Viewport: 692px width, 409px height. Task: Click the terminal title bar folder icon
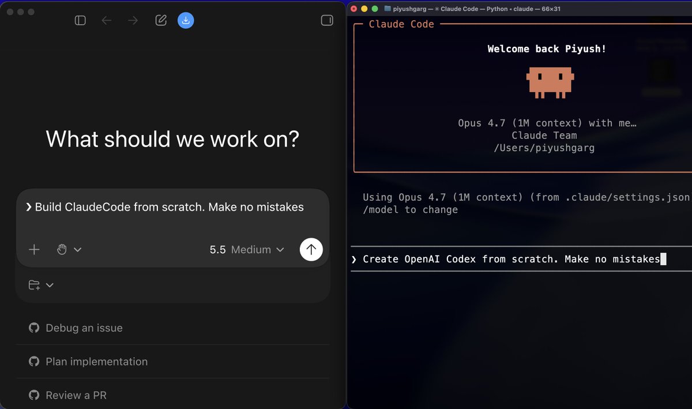pos(388,9)
